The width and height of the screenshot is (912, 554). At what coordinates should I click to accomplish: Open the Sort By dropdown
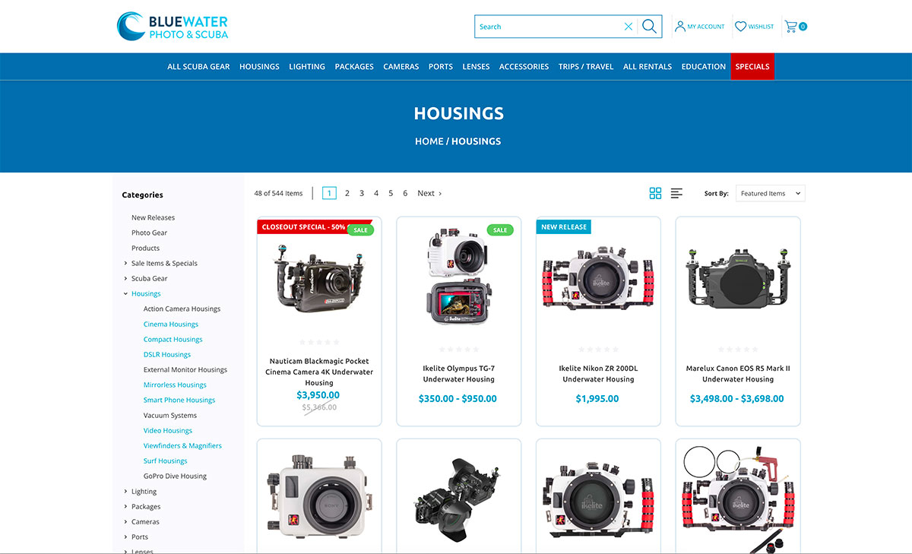(770, 193)
